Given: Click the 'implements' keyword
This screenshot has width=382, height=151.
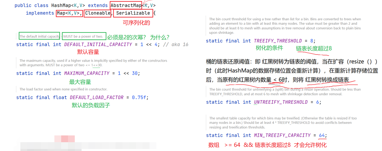Looking at the screenshot, I should click(x=40, y=13).
